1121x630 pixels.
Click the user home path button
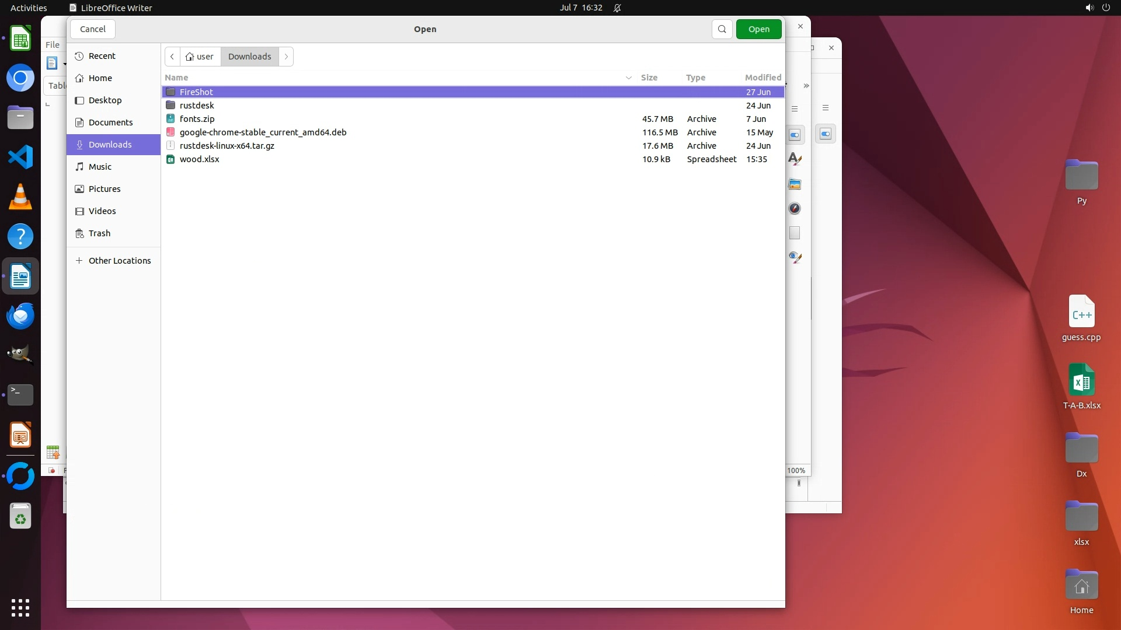(200, 57)
